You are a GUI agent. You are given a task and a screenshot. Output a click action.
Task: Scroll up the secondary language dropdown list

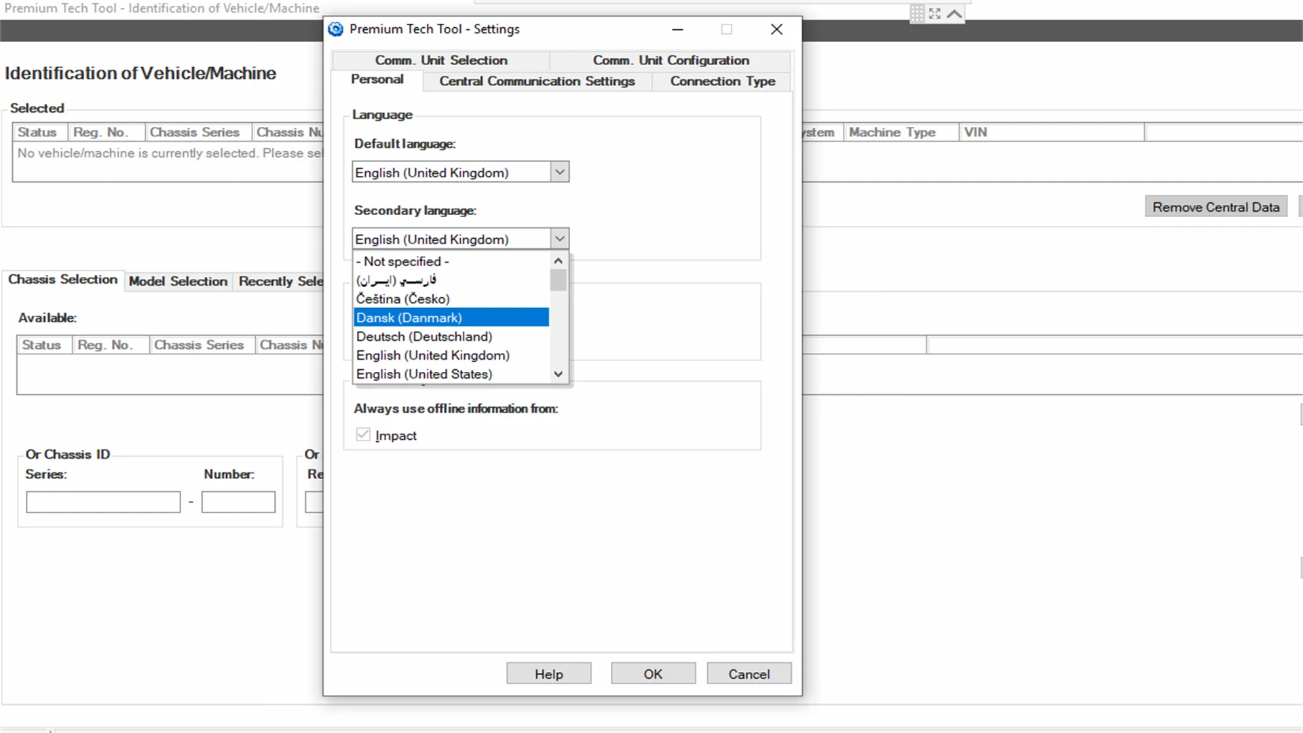tap(559, 261)
